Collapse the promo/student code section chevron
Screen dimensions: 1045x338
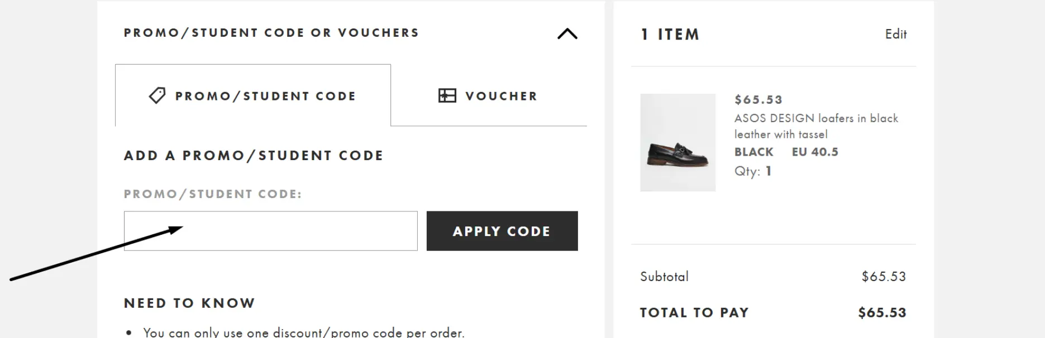[567, 33]
